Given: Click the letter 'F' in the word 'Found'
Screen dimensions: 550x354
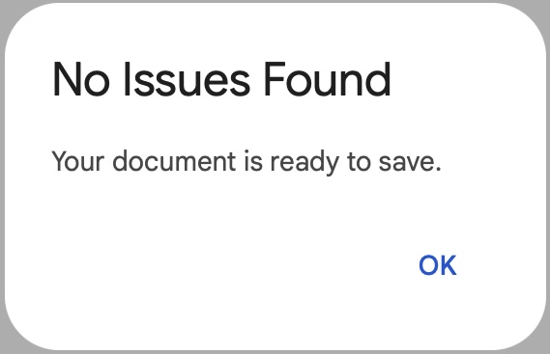Looking at the screenshot, I should pos(275,79).
